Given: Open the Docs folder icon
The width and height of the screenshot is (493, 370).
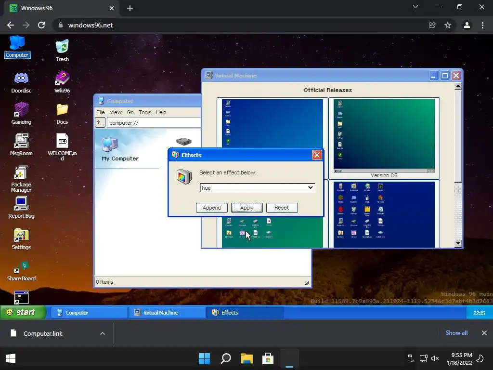Looking at the screenshot, I should coord(62,114).
